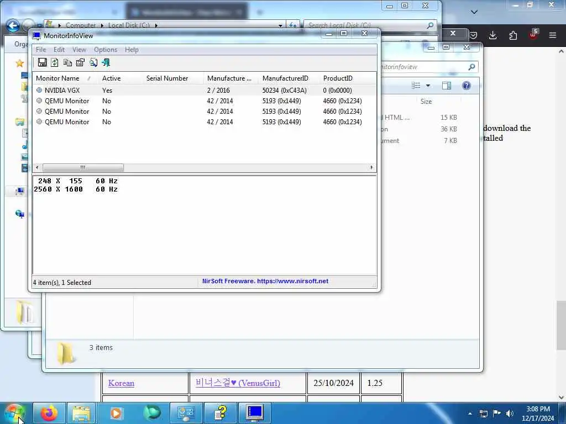Click the change view icon in explorer window
The width and height of the screenshot is (566, 424).
click(416, 86)
